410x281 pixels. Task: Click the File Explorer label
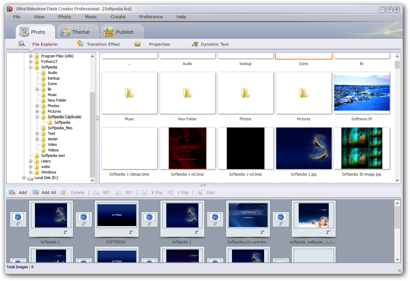tap(45, 44)
